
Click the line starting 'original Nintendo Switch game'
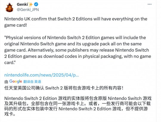(x=73, y=44)
